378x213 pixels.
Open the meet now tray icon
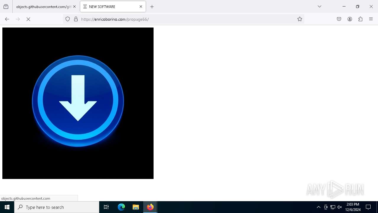click(x=326, y=207)
